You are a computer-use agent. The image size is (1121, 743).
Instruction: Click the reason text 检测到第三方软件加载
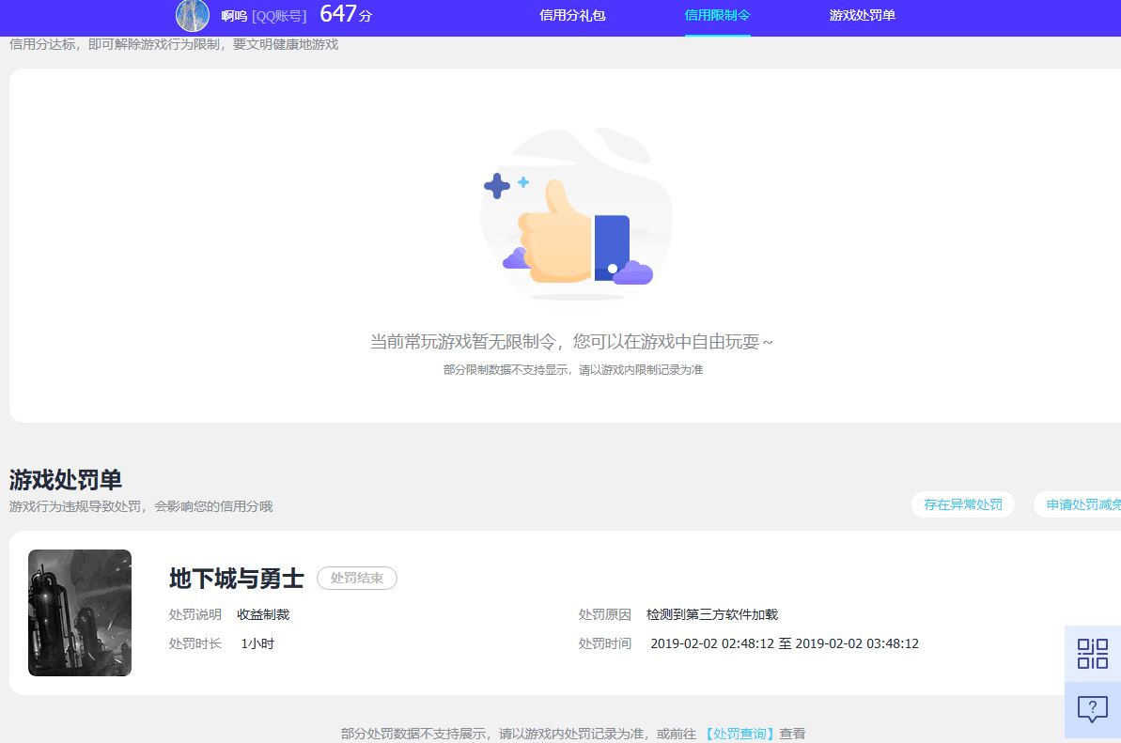(711, 614)
